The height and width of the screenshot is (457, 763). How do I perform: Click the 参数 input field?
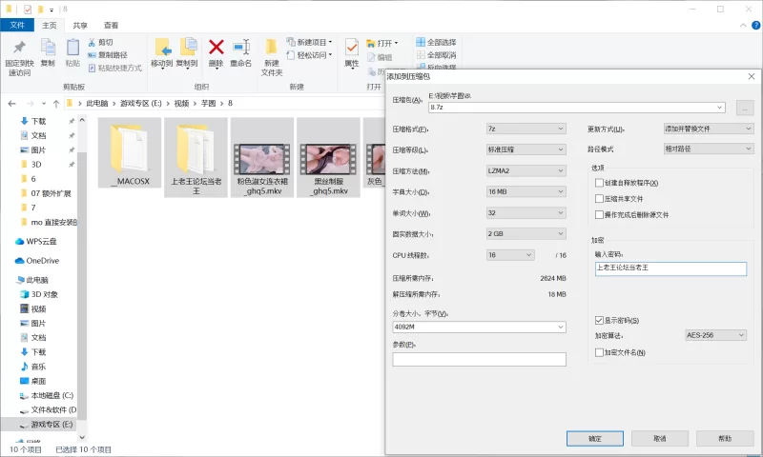click(480, 359)
